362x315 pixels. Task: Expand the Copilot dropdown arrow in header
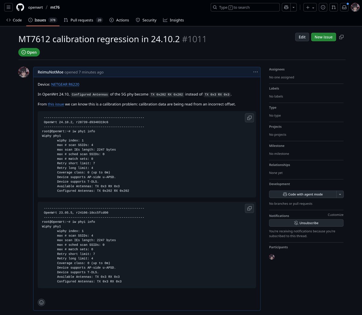pos(294,7)
